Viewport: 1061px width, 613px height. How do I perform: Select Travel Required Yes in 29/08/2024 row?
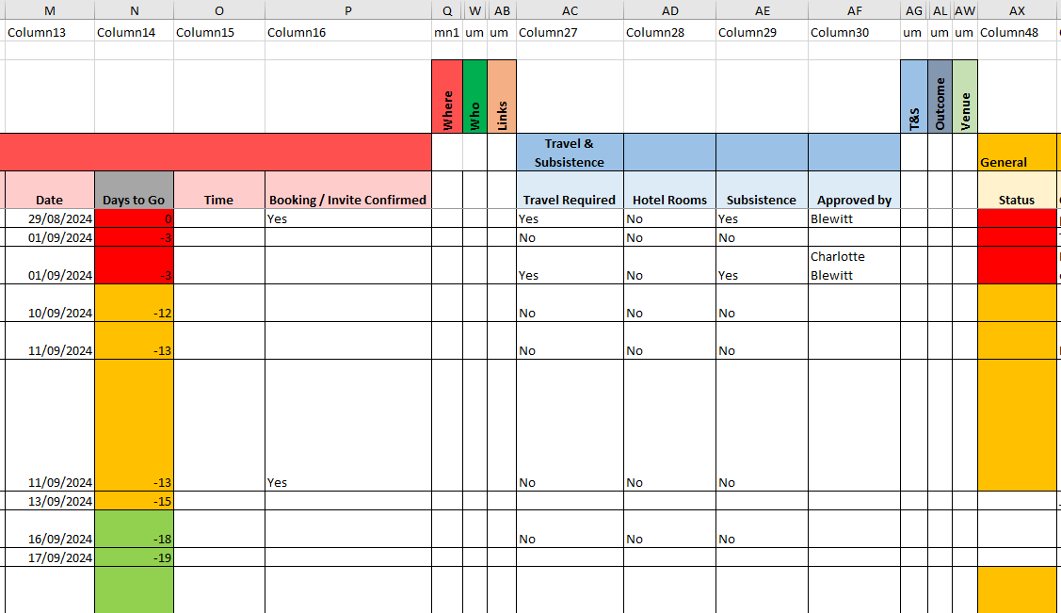pos(570,218)
